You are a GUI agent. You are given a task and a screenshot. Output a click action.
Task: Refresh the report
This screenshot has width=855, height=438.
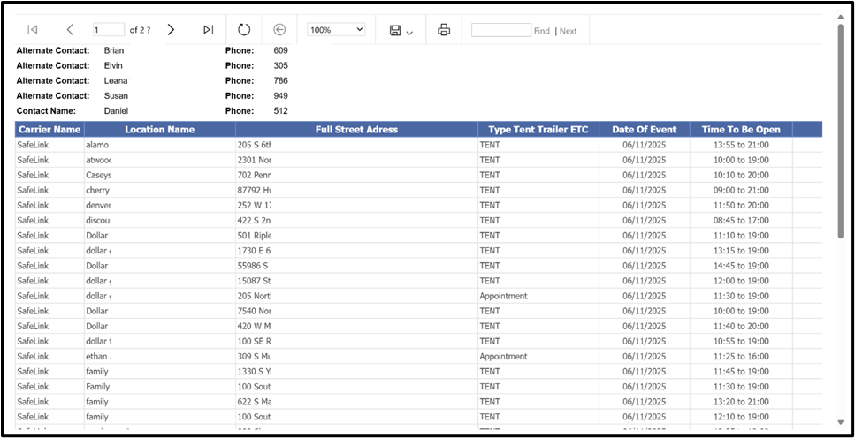[244, 30]
